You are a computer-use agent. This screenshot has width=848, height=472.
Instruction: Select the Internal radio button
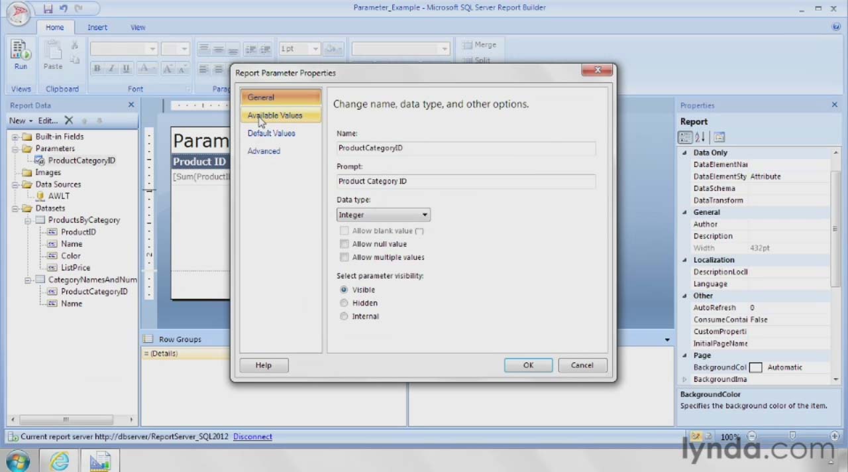point(344,316)
